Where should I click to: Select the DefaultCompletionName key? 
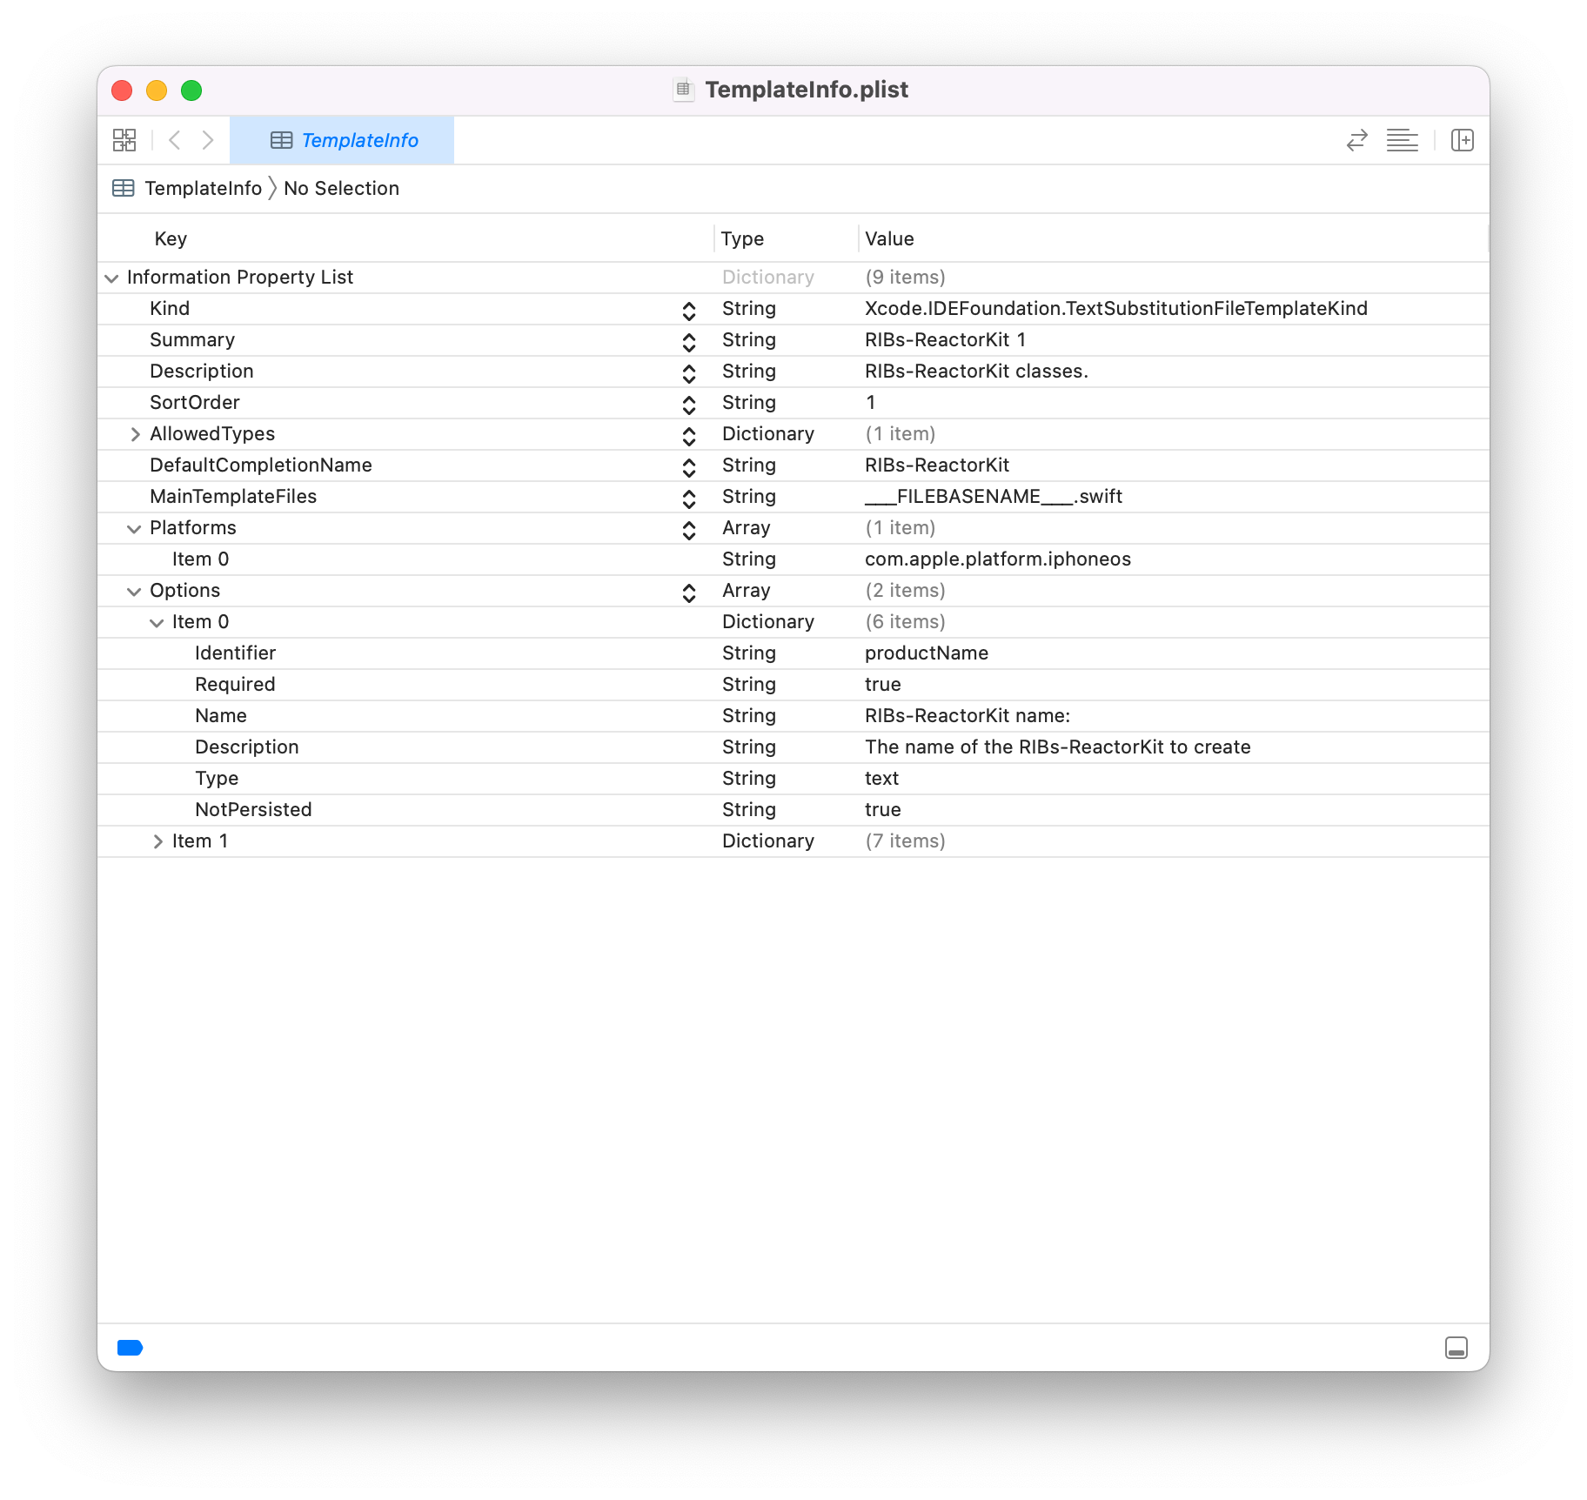click(x=260, y=465)
